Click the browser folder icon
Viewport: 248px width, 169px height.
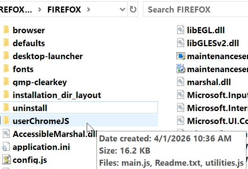(6, 30)
